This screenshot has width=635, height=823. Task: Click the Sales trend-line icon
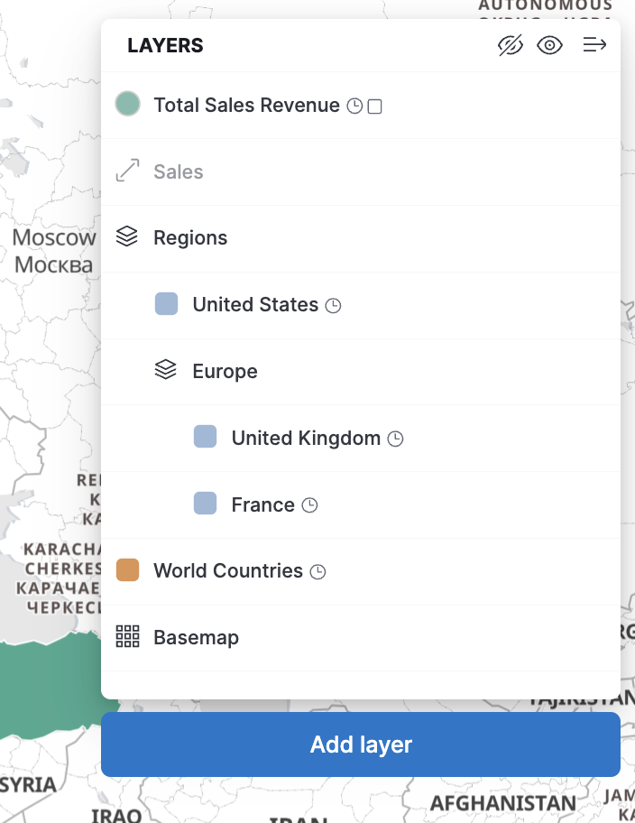click(x=128, y=170)
